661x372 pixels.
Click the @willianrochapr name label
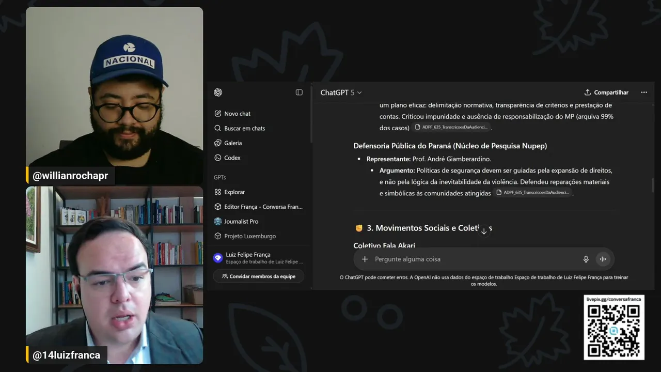click(x=70, y=176)
